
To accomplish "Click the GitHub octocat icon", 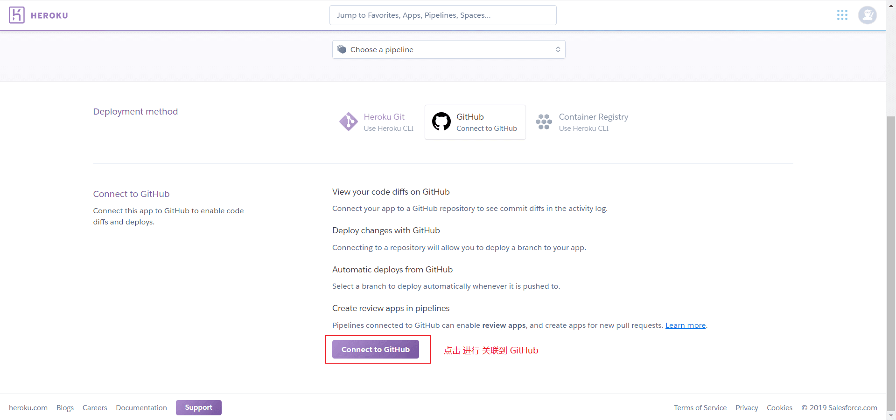I will [x=441, y=122].
